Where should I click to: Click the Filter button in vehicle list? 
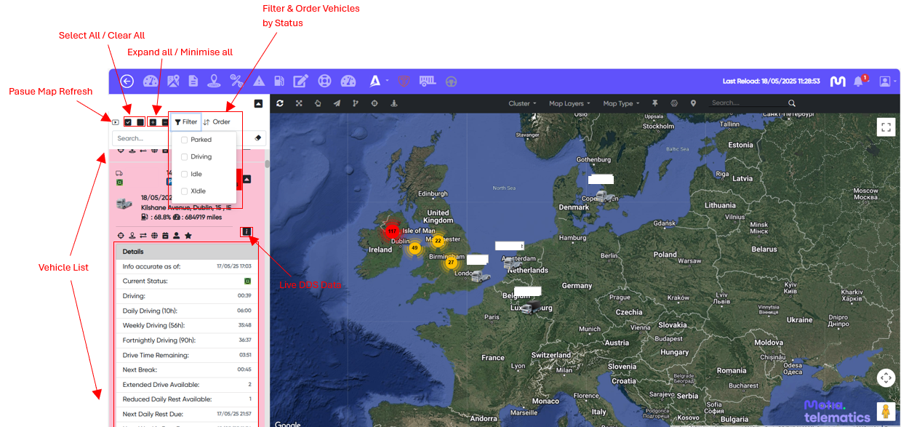pos(186,122)
